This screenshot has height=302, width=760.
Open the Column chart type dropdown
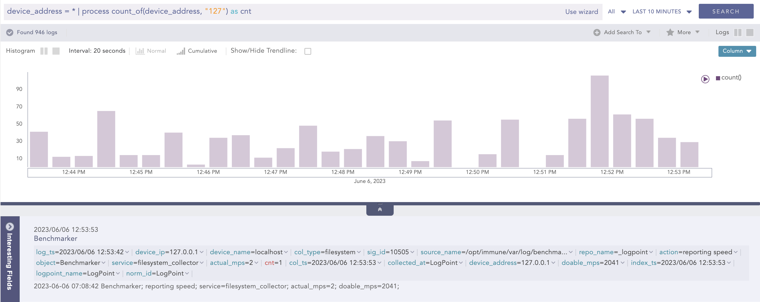coord(737,51)
